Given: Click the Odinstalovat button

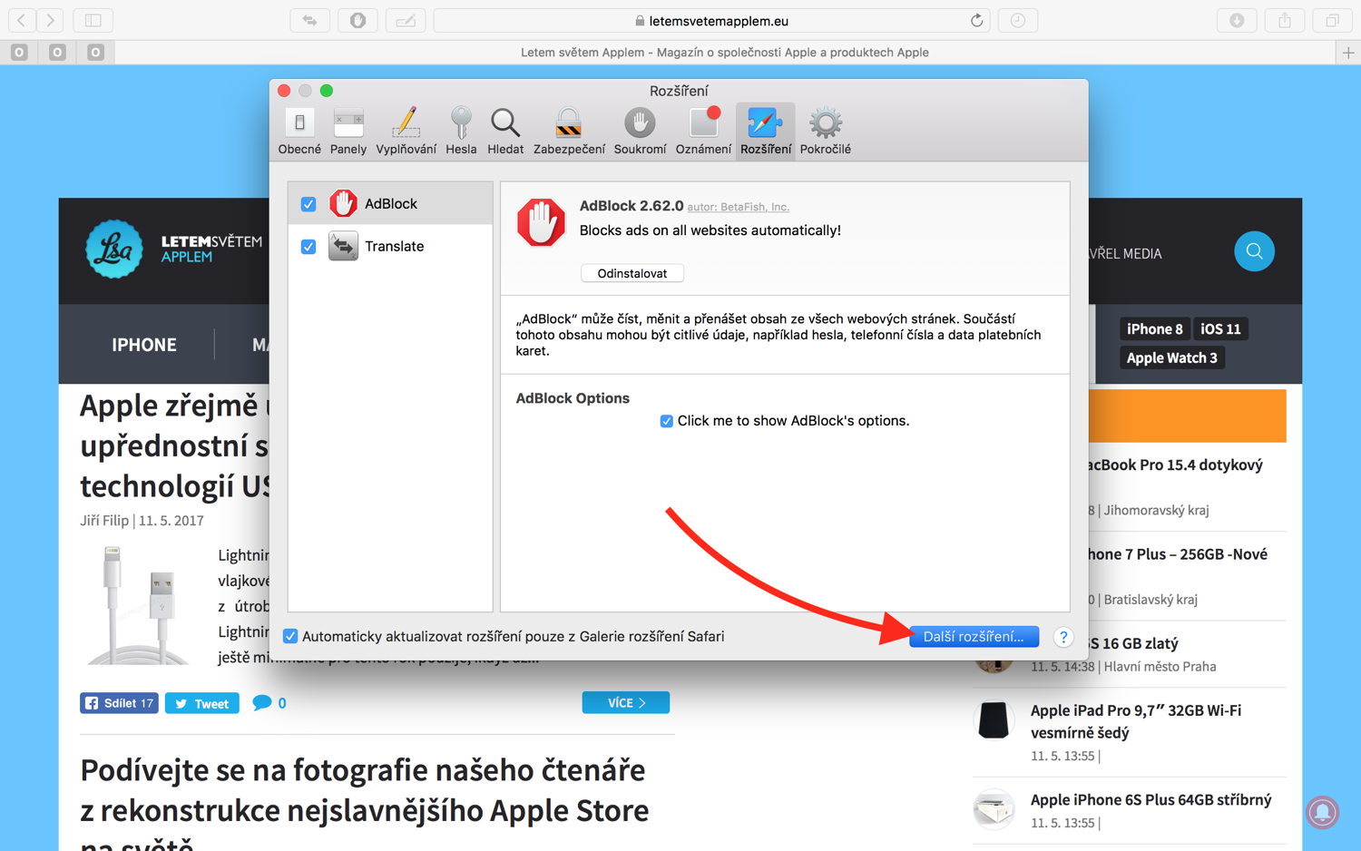Looking at the screenshot, I should [632, 273].
